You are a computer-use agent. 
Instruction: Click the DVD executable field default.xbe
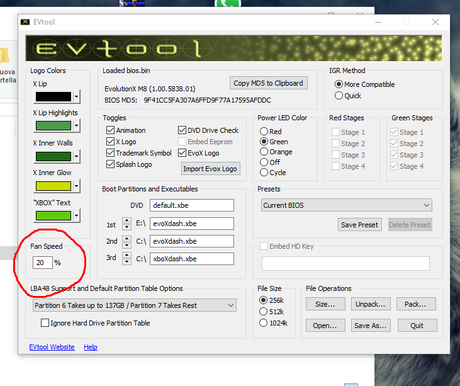pos(192,205)
